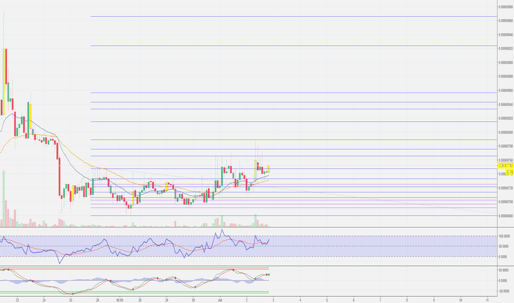Viewport: 514px width, 303px height.
Task: Click the 0.00000820 price axis label
Action: [x=506, y=118]
